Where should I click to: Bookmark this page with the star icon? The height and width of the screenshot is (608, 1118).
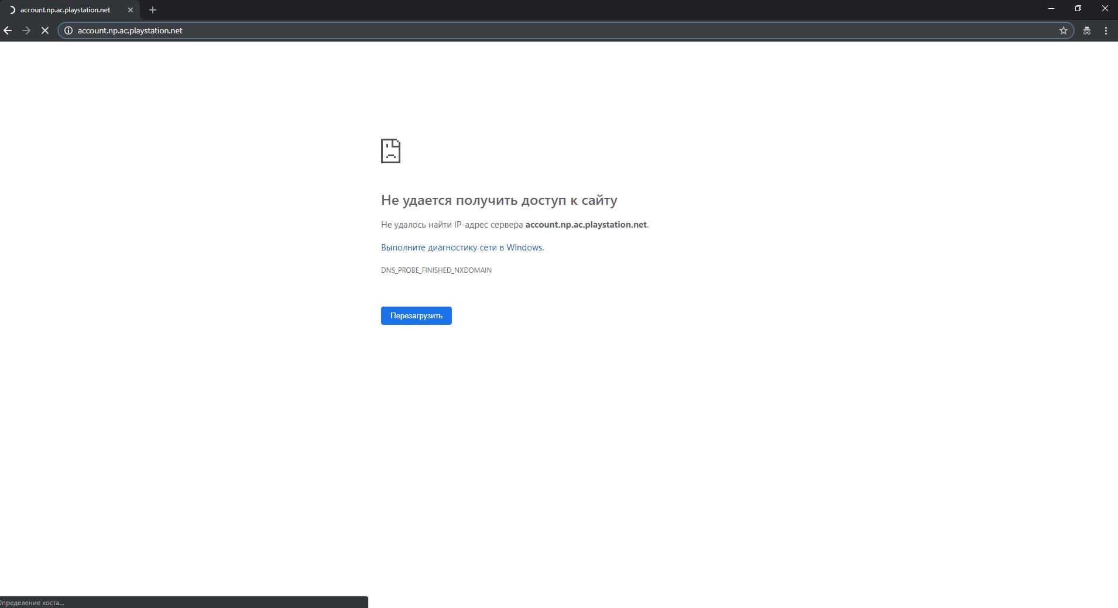point(1063,30)
